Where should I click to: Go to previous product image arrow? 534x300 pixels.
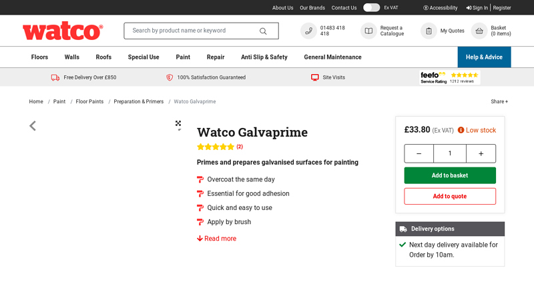click(x=33, y=125)
